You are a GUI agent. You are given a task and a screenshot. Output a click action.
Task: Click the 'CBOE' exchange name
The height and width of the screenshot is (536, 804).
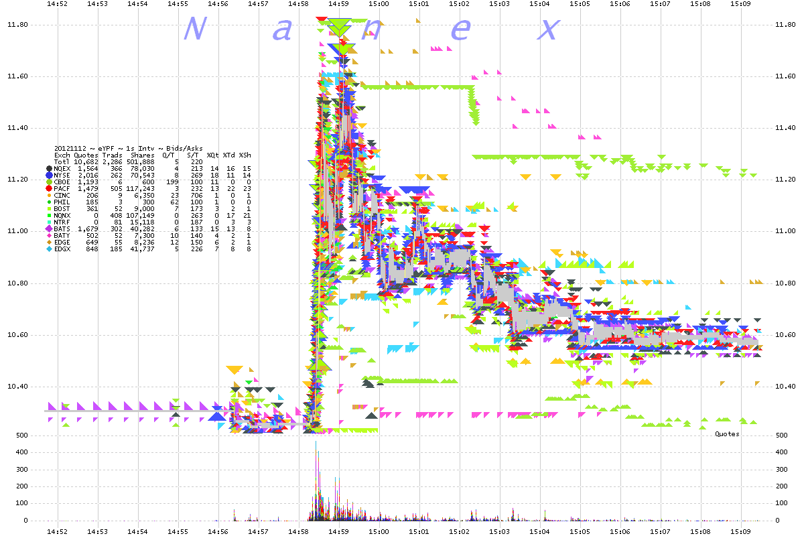[x=62, y=182]
